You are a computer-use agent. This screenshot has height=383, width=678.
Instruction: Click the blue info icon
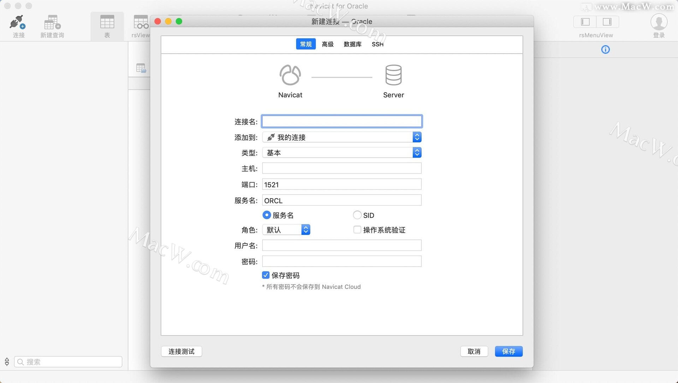pyautogui.click(x=605, y=49)
